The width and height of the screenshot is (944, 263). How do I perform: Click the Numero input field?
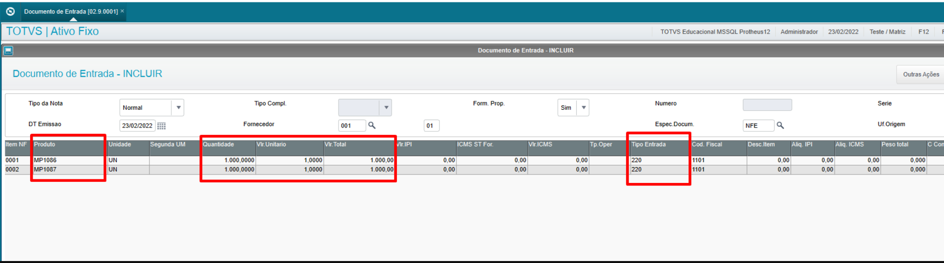[x=767, y=105]
